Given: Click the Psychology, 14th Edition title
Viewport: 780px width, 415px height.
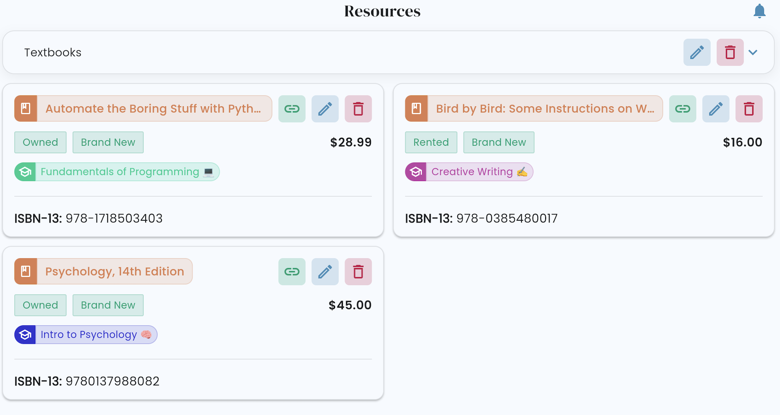Looking at the screenshot, I should [x=114, y=271].
